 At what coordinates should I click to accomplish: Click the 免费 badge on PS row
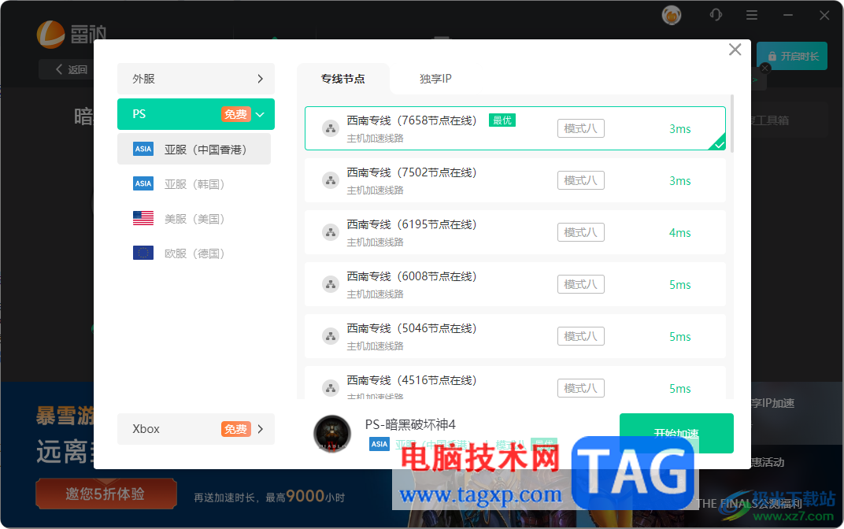235,114
